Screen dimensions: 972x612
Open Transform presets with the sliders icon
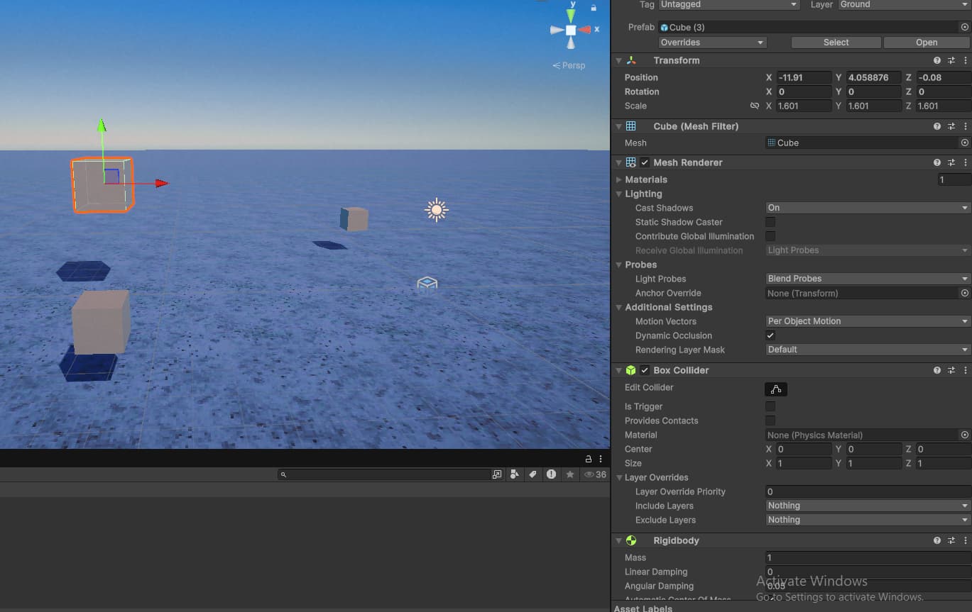951,60
